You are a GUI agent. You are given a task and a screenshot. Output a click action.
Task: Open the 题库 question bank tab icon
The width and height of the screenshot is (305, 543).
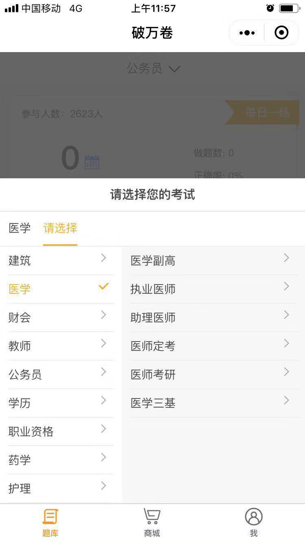(x=50, y=517)
